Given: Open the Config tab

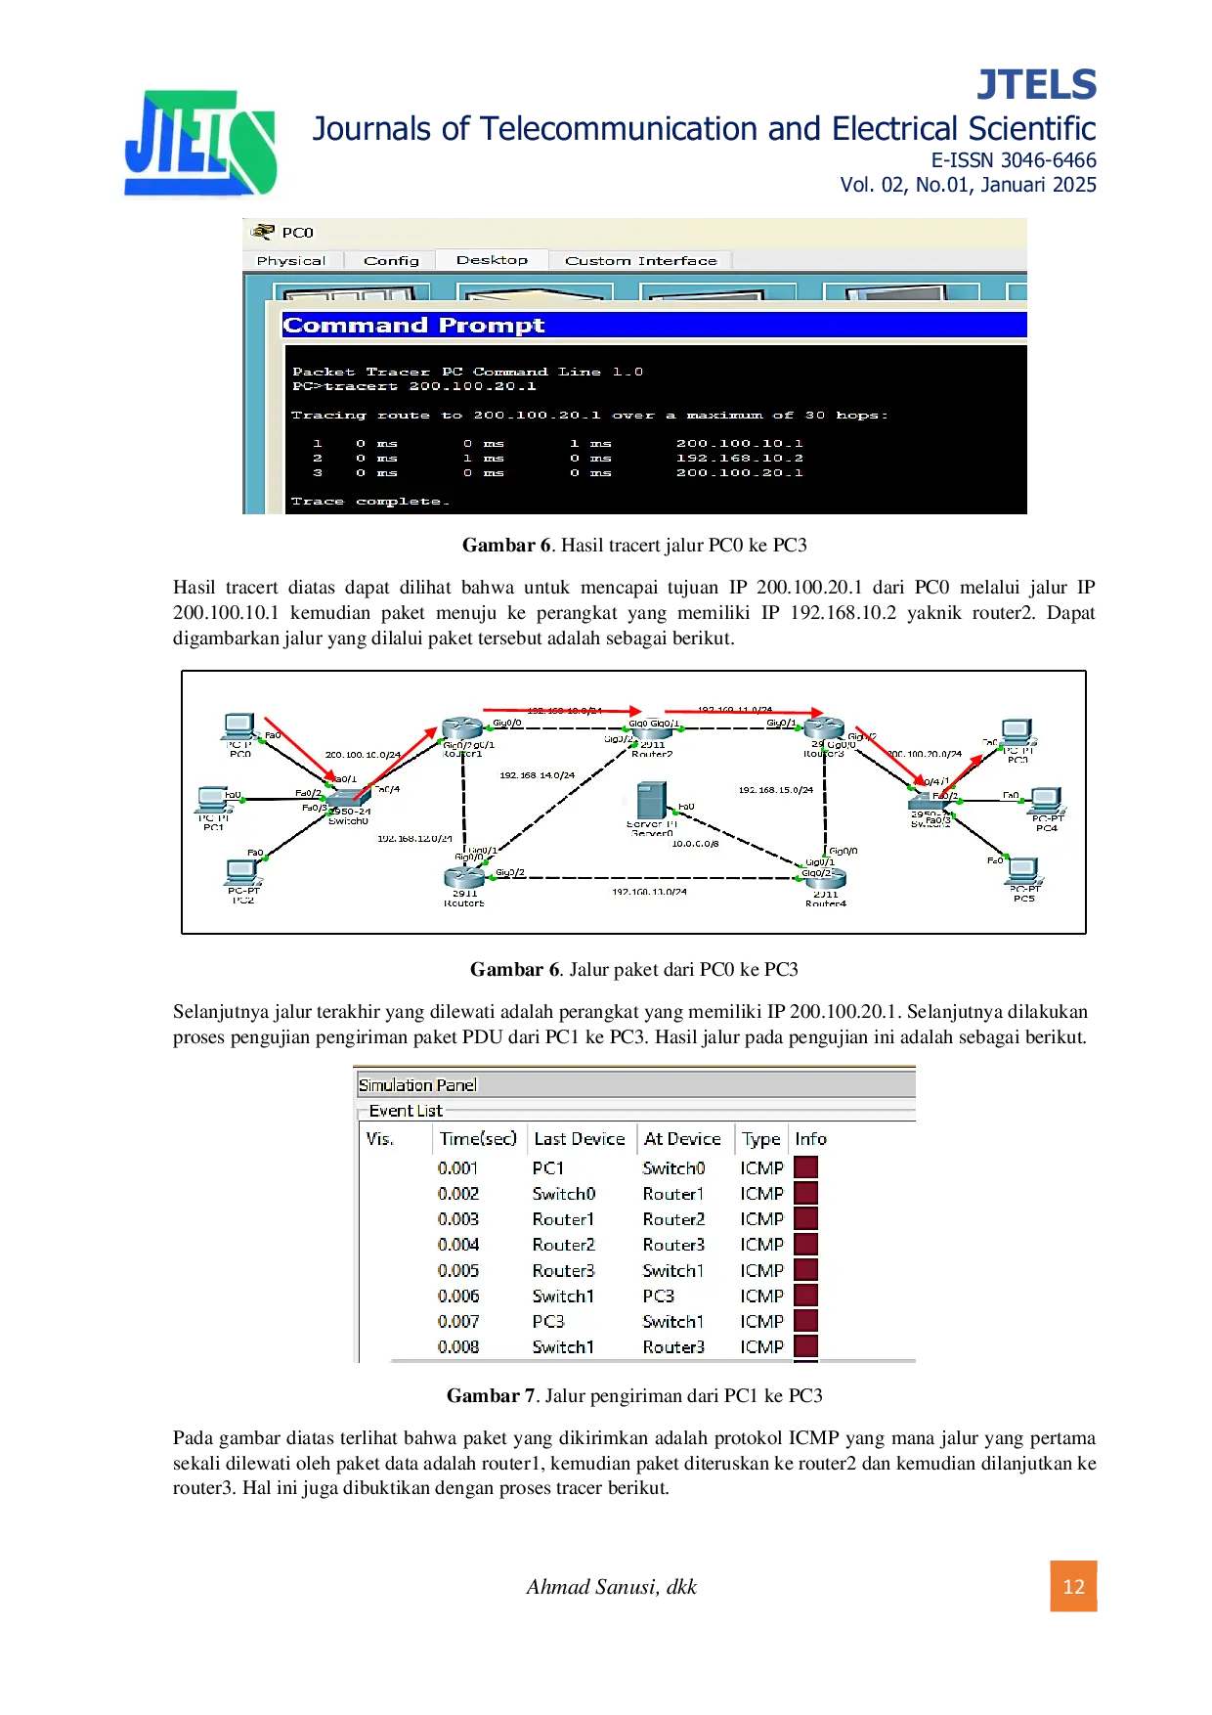Looking at the screenshot, I should coord(391,261).
